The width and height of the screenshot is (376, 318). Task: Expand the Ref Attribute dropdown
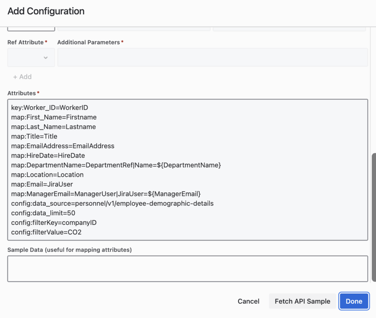[31, 58]
